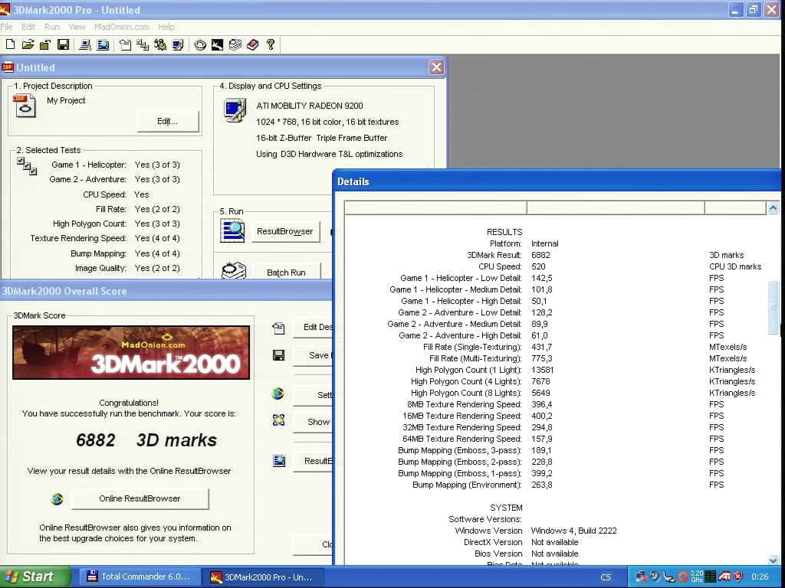Click the display monitor settings toolbar icon
This screenshot has height=588, width=785.
(178, 45)
